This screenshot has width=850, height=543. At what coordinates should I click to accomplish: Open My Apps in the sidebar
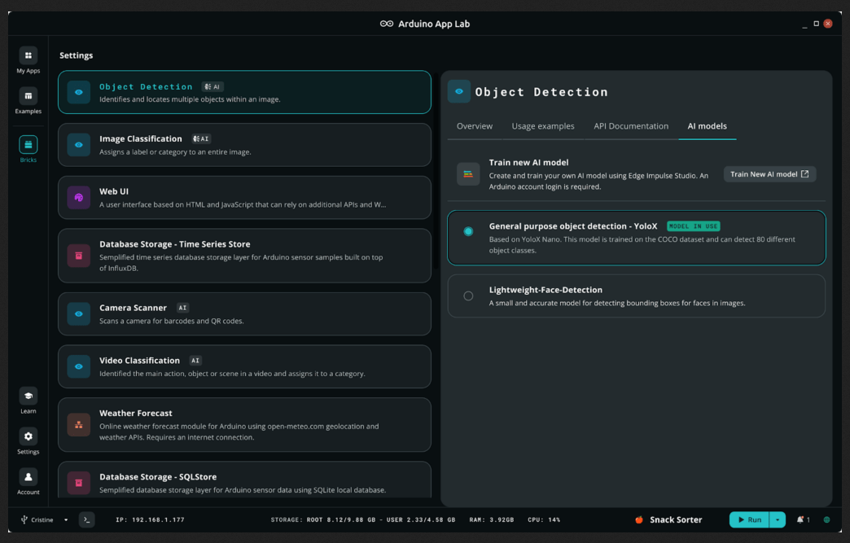tap(28, 56)
